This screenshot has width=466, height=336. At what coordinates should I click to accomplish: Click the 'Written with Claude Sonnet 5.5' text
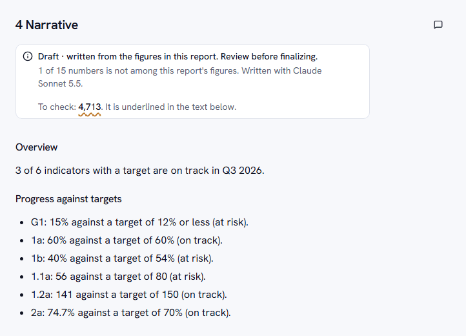tap(180, 77)
